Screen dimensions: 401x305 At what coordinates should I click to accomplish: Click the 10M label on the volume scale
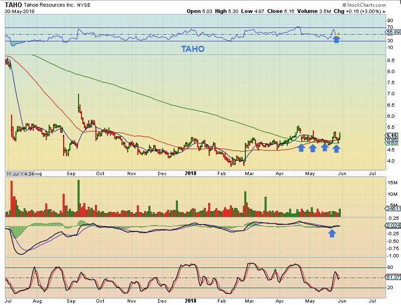[392, 194]
